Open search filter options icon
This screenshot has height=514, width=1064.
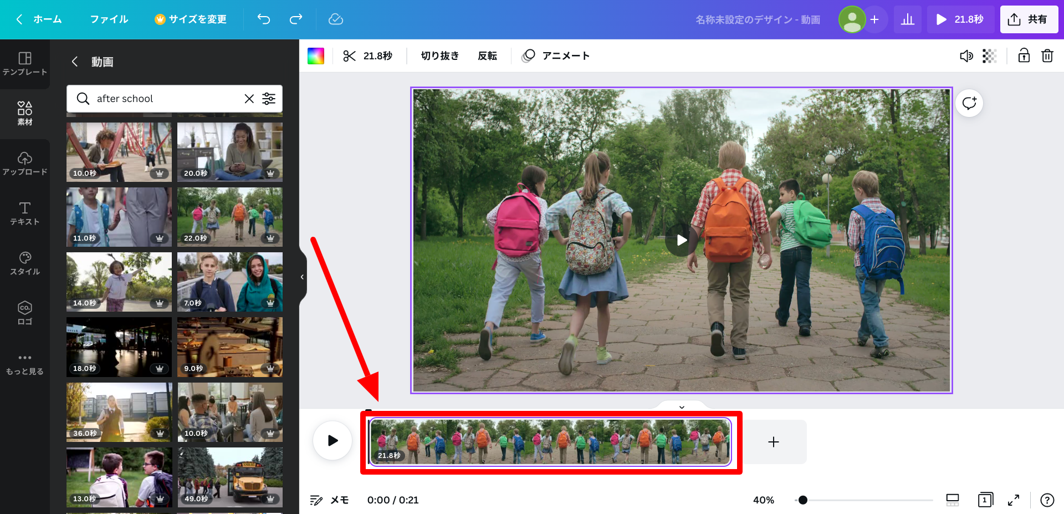269,99
